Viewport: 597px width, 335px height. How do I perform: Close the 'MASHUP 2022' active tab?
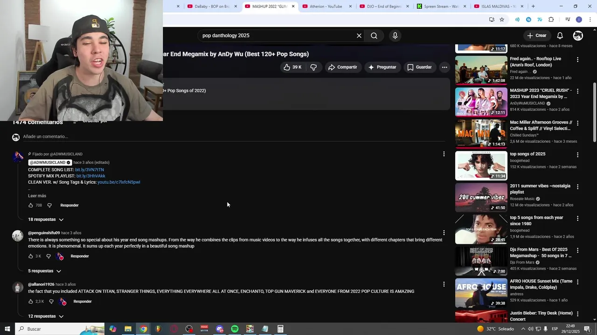pyautogui.click(x=293, y=7)
